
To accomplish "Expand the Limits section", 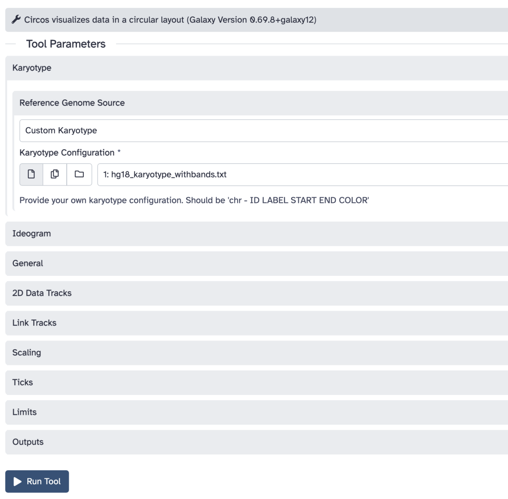I will click(x=257, y=412).
